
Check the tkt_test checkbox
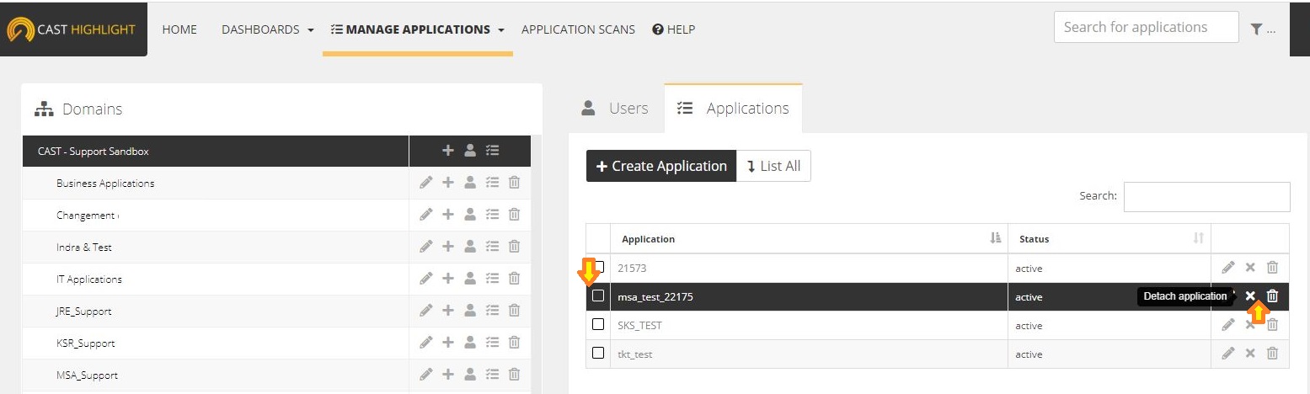click(598, 353)
